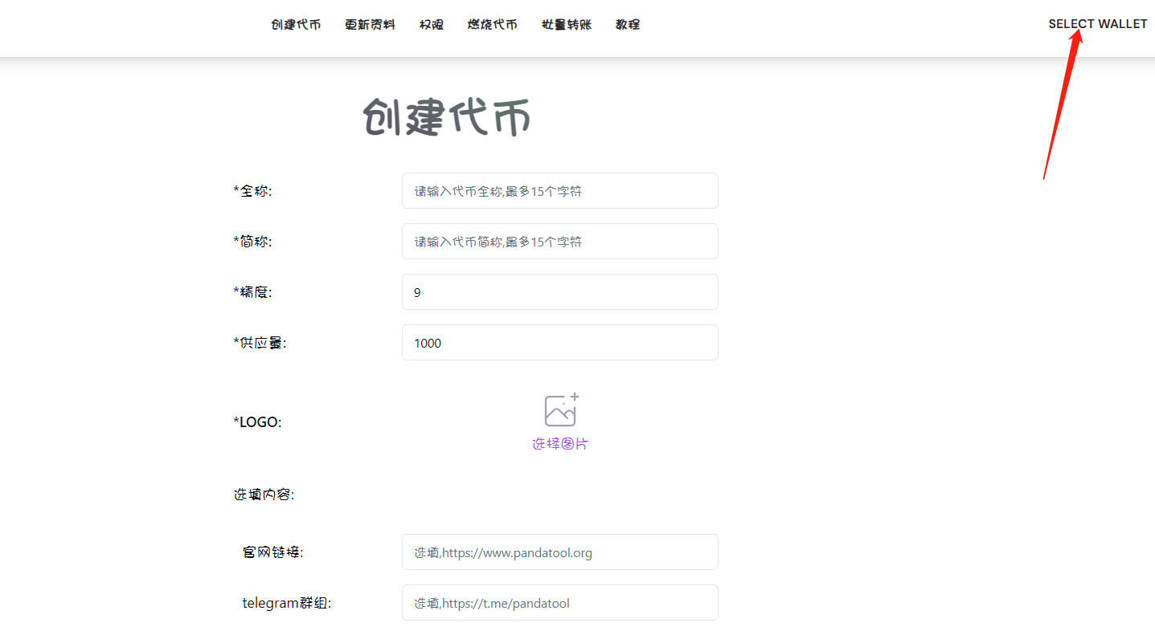Open the 教程 tutorial menu item

[x=628, y=25]
